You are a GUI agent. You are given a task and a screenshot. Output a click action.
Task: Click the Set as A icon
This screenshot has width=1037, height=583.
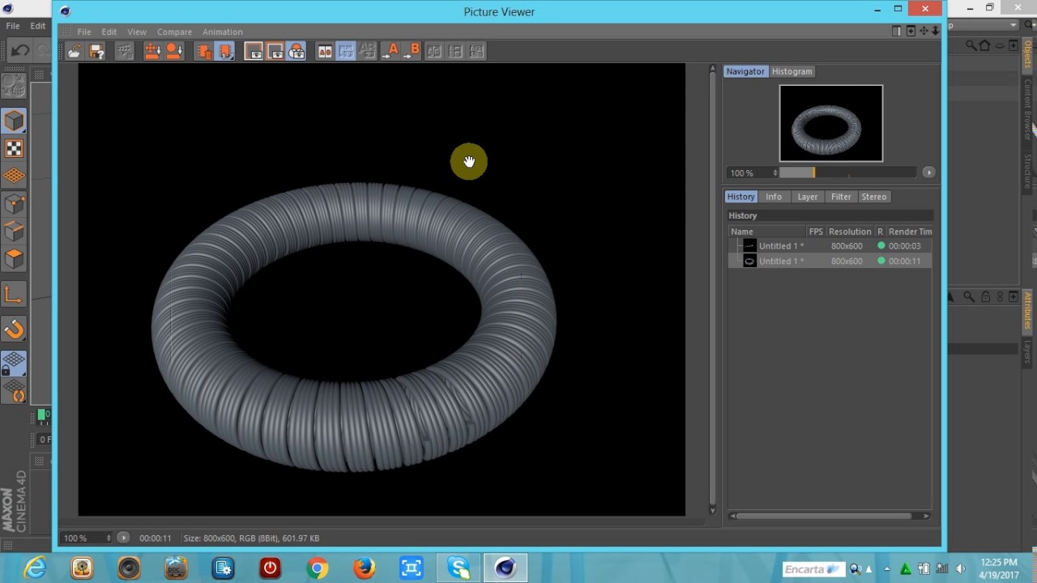(x=390, y=51)
